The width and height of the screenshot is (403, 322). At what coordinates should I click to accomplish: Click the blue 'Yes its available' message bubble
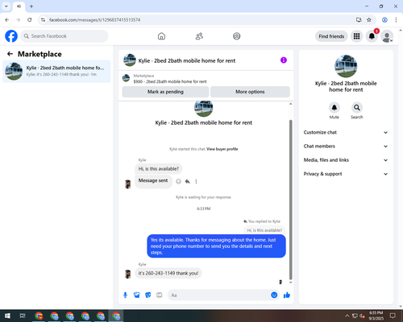[216, 246]
